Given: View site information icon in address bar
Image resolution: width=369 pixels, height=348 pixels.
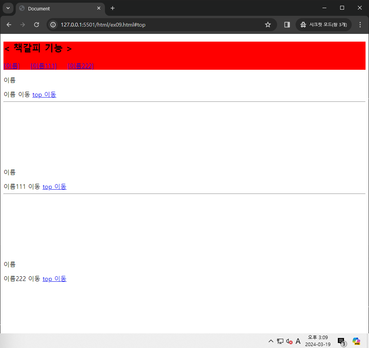Looking at the screenshot, I should point(53,25).
